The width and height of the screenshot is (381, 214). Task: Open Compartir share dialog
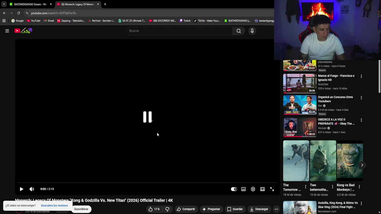tap(186, 209)
